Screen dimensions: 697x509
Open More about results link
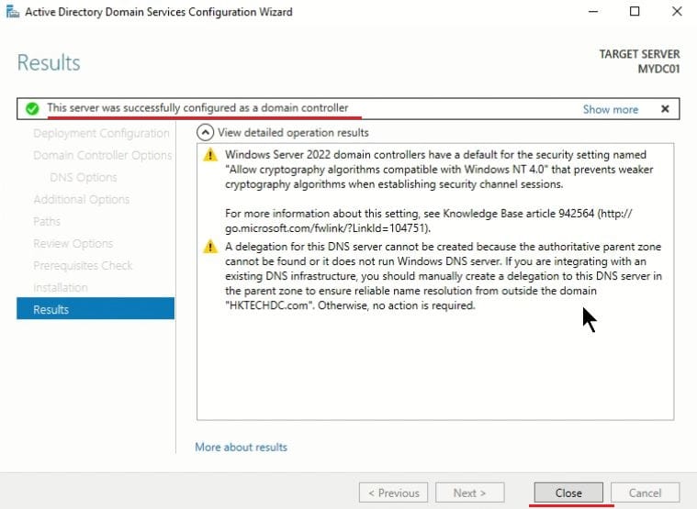(x=241, y=447)
